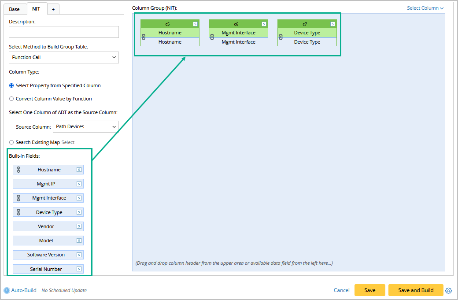Click the S type icon on Model field
The image size is (458, 300).
click(79, 241)
